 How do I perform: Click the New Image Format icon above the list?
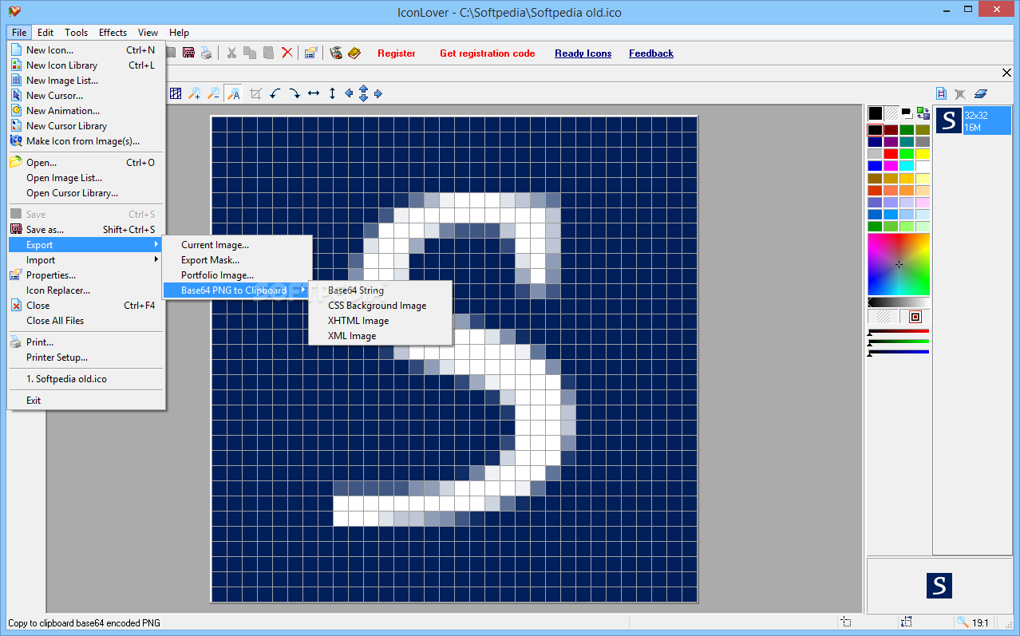[942, 93]
